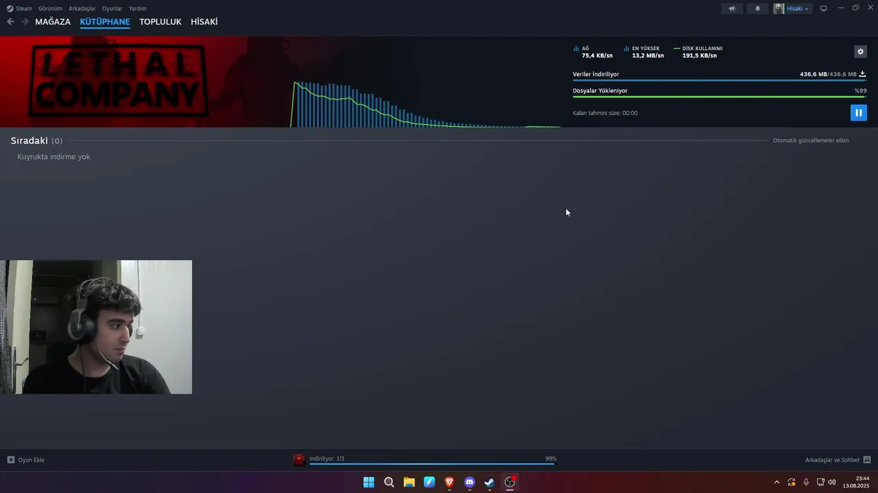Viewport: 878px width, 493px height.
Task: Click the friends chat icon bottom right
Action: tap(866, 459)
